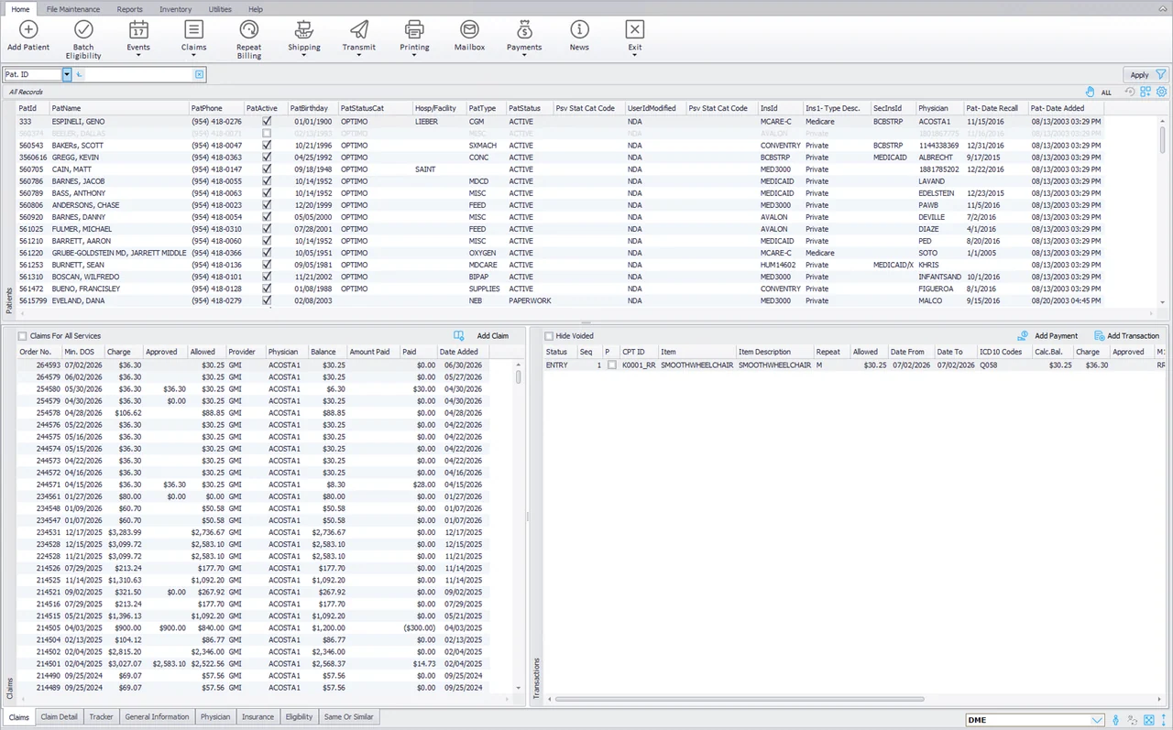
Task: Click the grid layout icon above patient list
Action: pos(1146,92)
